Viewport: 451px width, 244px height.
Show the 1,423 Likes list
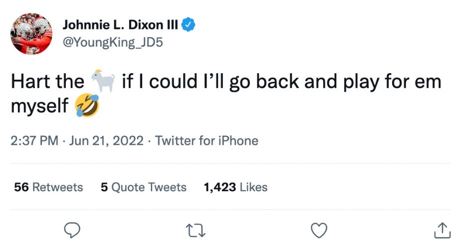coord(235,187)
